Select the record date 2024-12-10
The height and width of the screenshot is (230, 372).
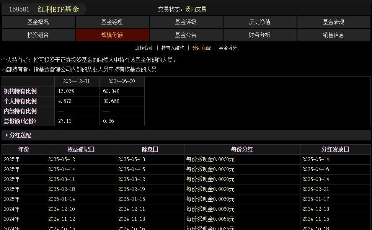[62, 209]
